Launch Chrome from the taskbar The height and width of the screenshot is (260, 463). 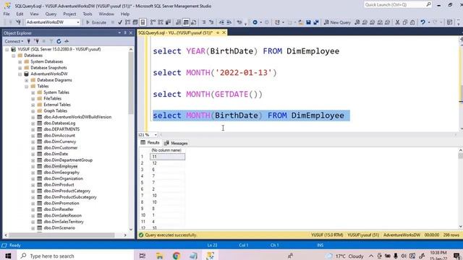point(177,256)
